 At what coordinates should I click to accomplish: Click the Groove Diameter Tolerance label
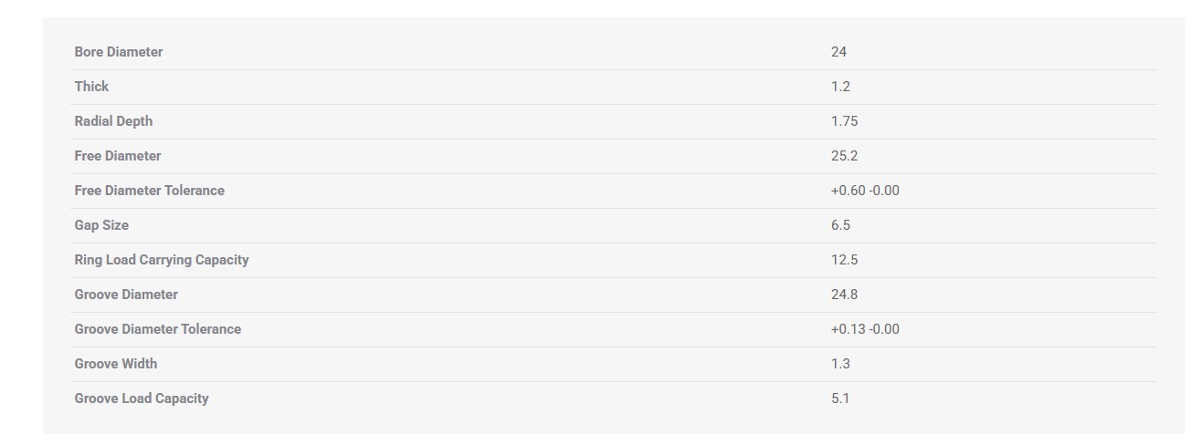tap(158, 329)
